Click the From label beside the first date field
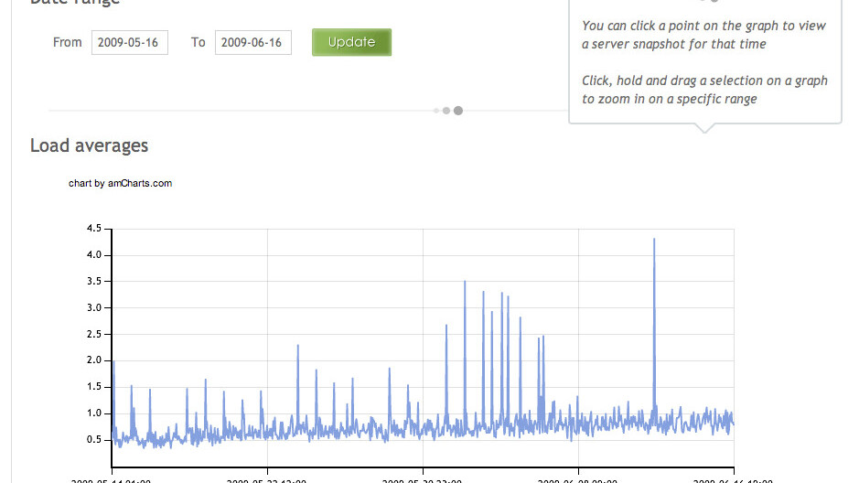 [68, 42]
